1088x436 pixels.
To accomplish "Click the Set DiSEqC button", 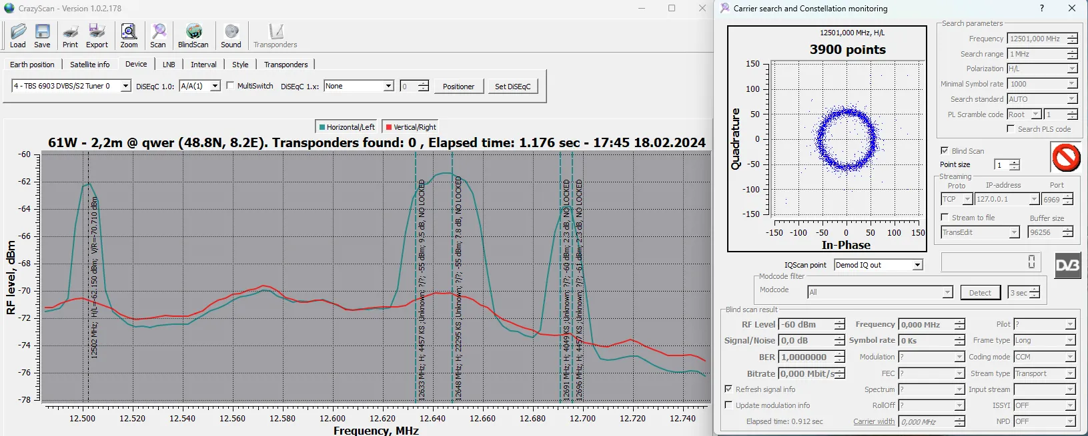I will pyautogui.click(x=512, y=87).
